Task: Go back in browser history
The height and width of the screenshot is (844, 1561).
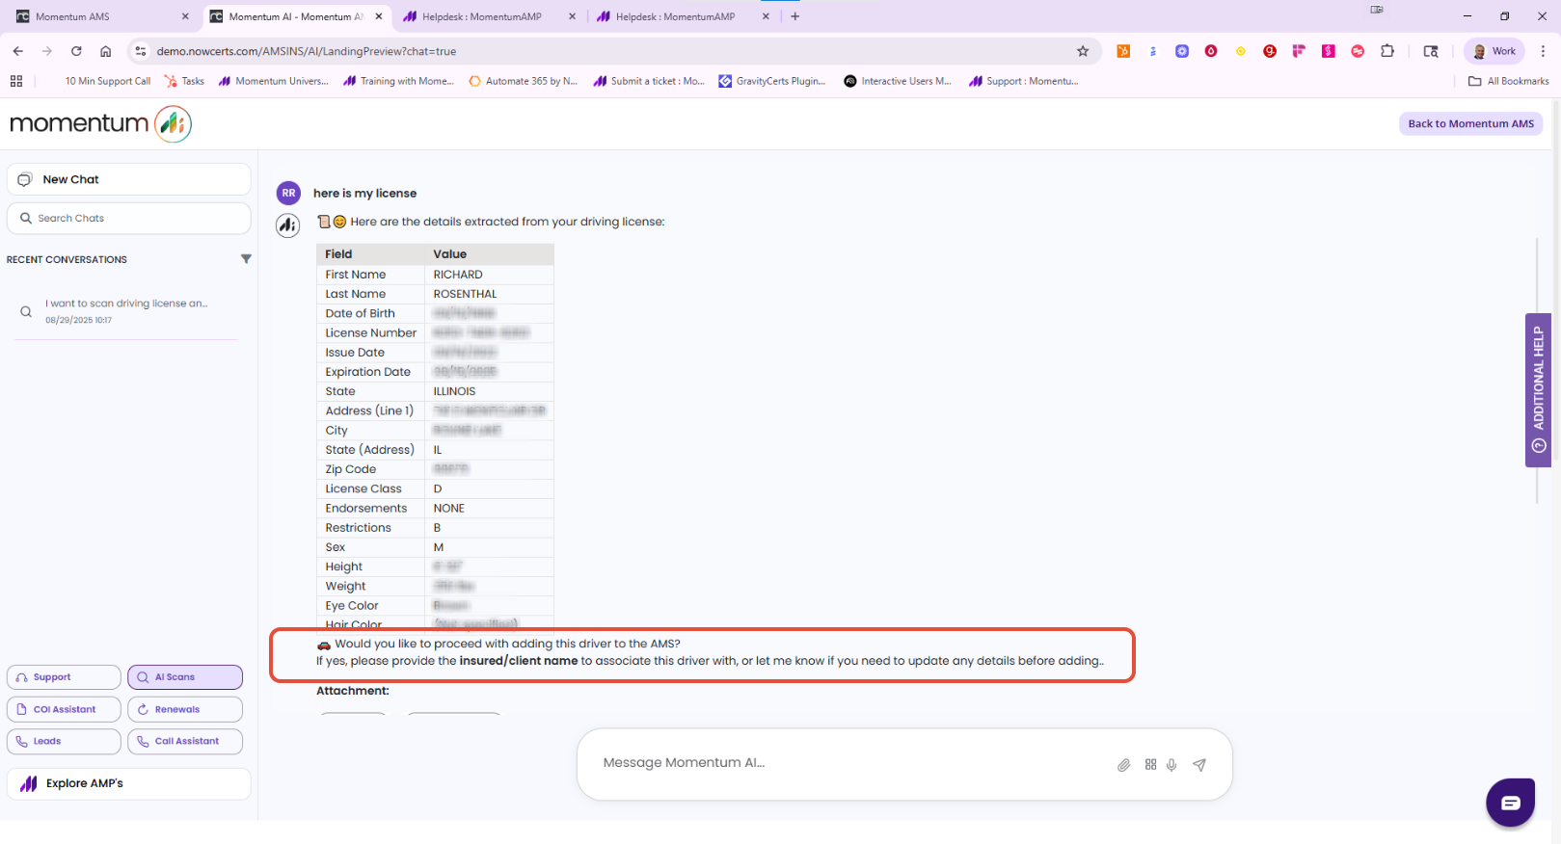Action: click(18, 51)
